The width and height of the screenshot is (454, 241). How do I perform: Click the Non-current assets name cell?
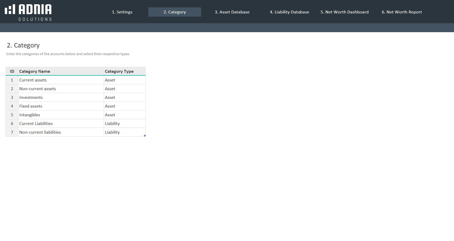pyautogui.click(x=61, y=89)
